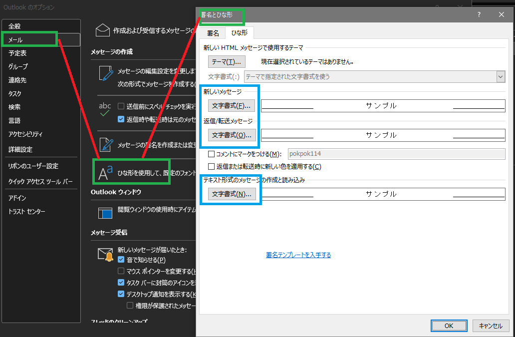Uncheck デスクトップ通知を表示する checkbox
515x337 pixels.
[x=121, y=294]
